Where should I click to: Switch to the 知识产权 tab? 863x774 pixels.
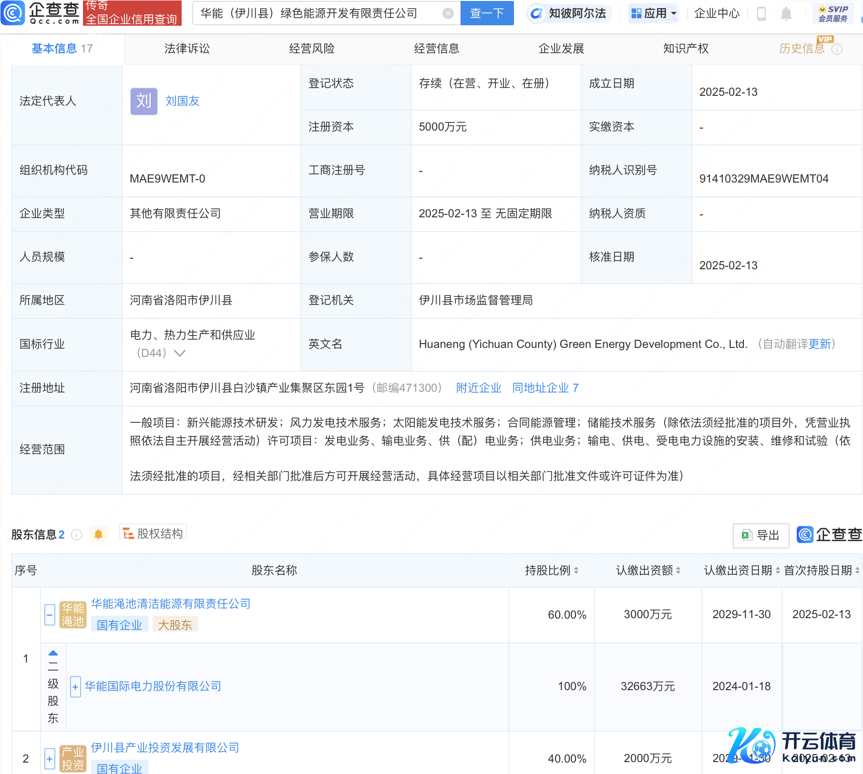[686, 49]
